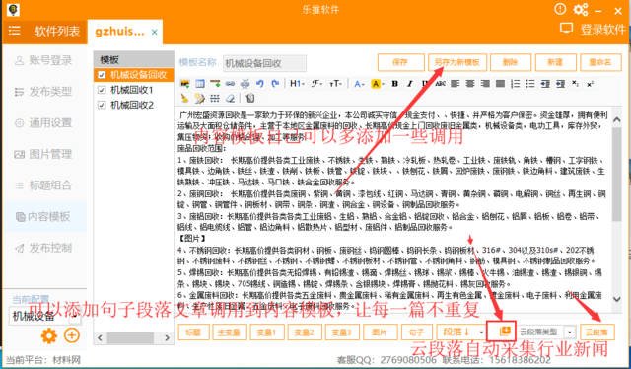
Task: Open the 账号登录 sidebar item
Action: (43, 60)
